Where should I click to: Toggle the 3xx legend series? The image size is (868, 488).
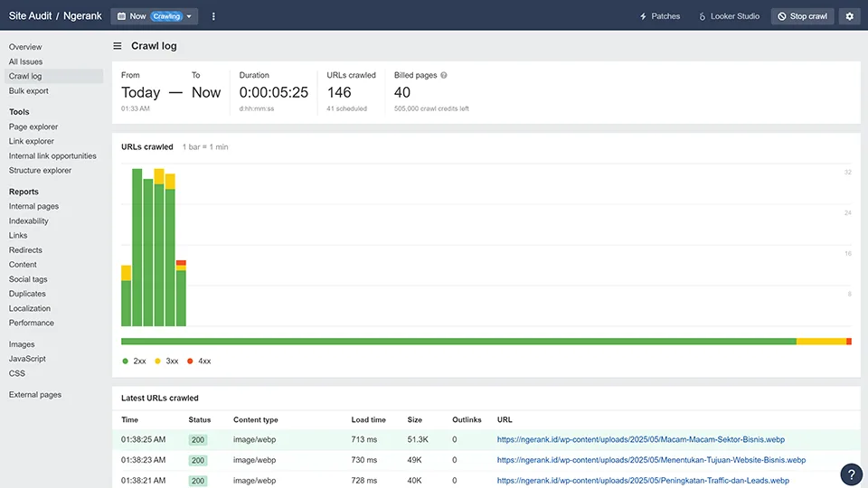click(165, 361)
